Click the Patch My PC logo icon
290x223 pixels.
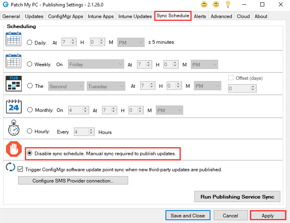(x=6, y=4)
